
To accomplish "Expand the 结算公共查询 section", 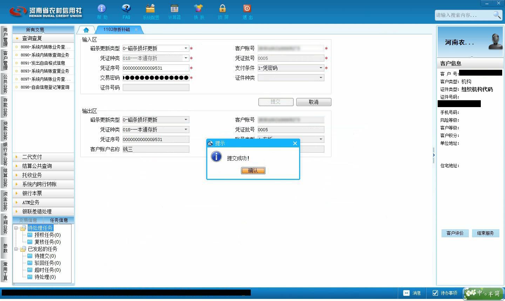I will click(x=43, y=166).
